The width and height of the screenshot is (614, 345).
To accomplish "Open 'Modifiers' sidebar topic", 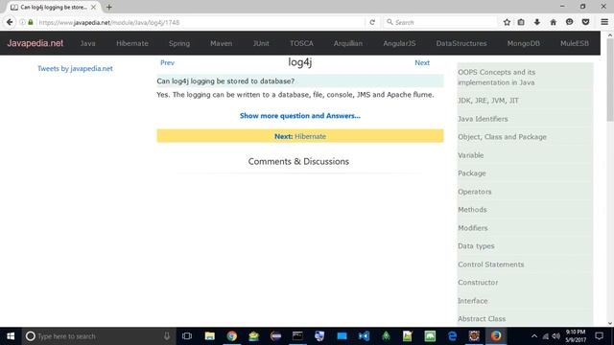I will [473, 228].
